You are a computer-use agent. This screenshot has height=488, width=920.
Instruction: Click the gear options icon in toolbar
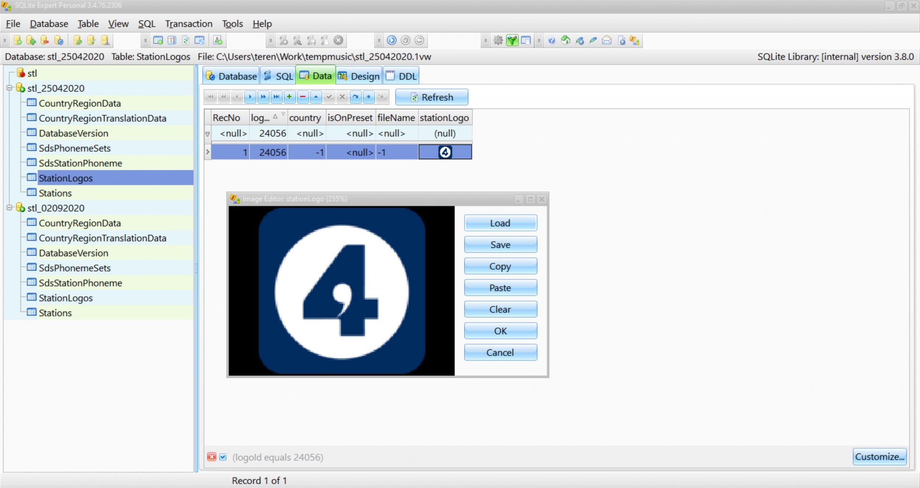498,40
